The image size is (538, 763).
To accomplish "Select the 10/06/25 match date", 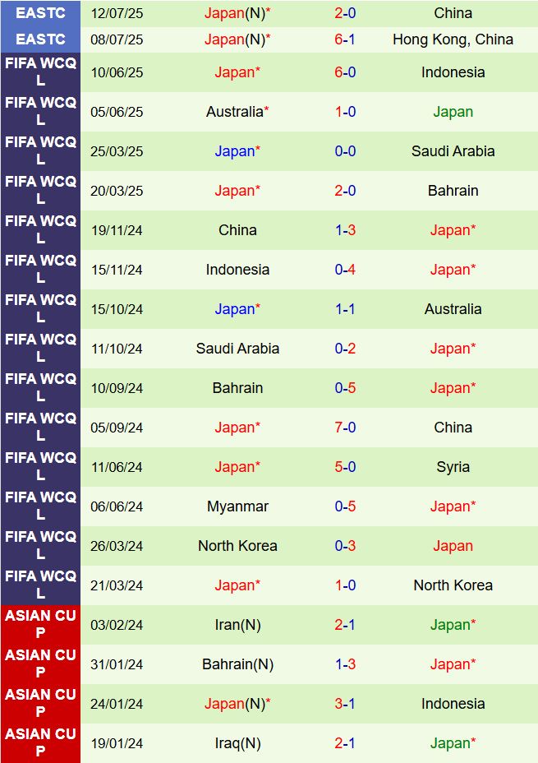I will point(117,72).
